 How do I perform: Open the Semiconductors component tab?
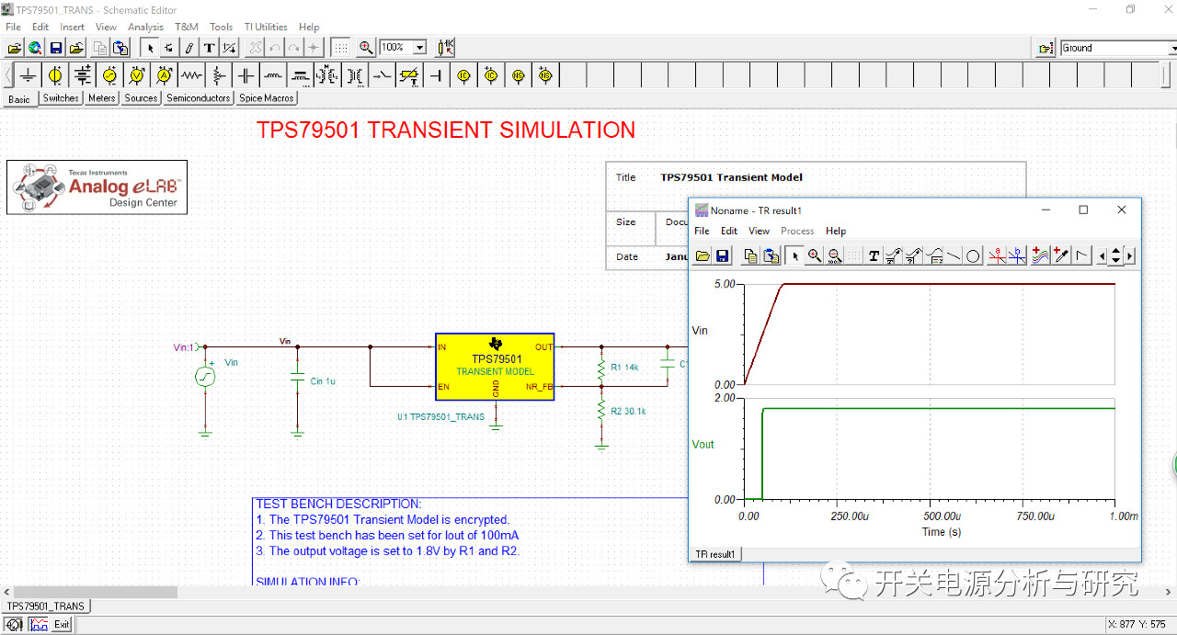point(199,98)
